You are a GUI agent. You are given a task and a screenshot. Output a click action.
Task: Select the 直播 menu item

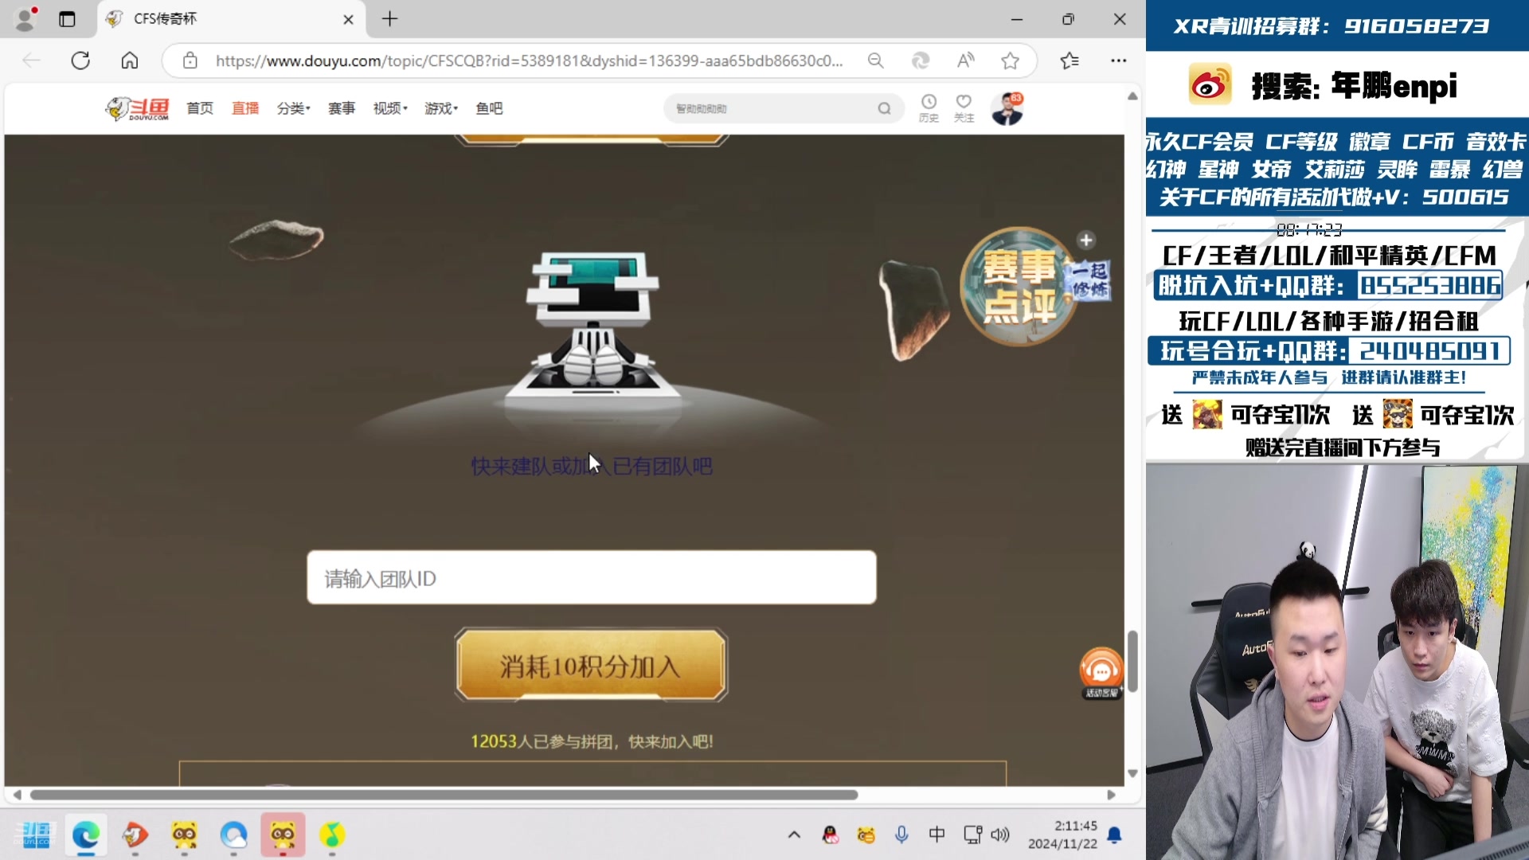245,108
